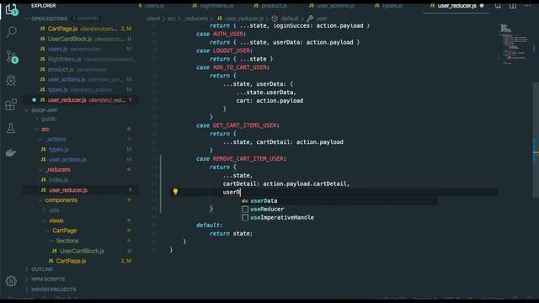Open the Run and Debug view
Image resolution: width=539 pixels, height=303 pixels.
coord(11,81)
